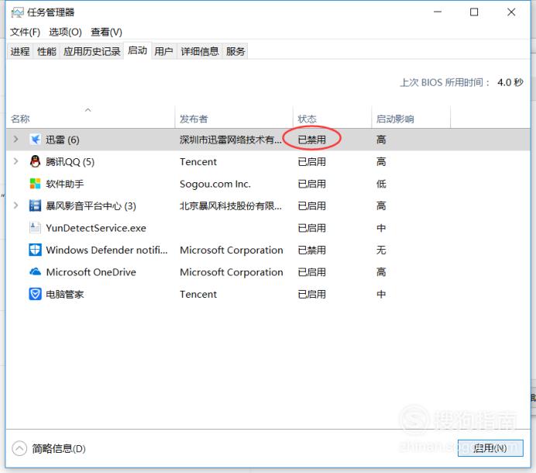This screenshot has height=473, width=536.
Task: Collapse view with 简略信息 arrow icon
Action: coord(19,448)
